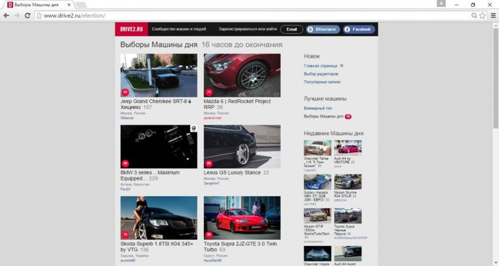The height and width of the screenshot is (266, 499).
Task: Open the Популярные записи link
Action: coord(321,82)
